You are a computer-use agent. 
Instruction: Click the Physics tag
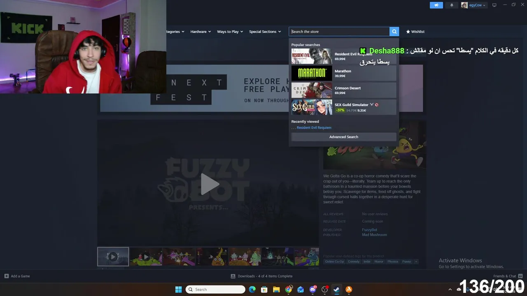coord(393,261)
